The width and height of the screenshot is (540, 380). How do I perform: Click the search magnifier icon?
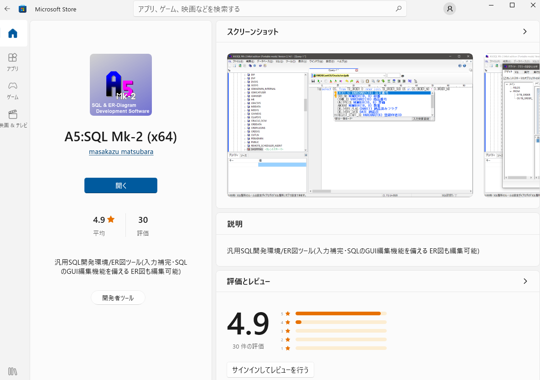(x=399, y=9)
